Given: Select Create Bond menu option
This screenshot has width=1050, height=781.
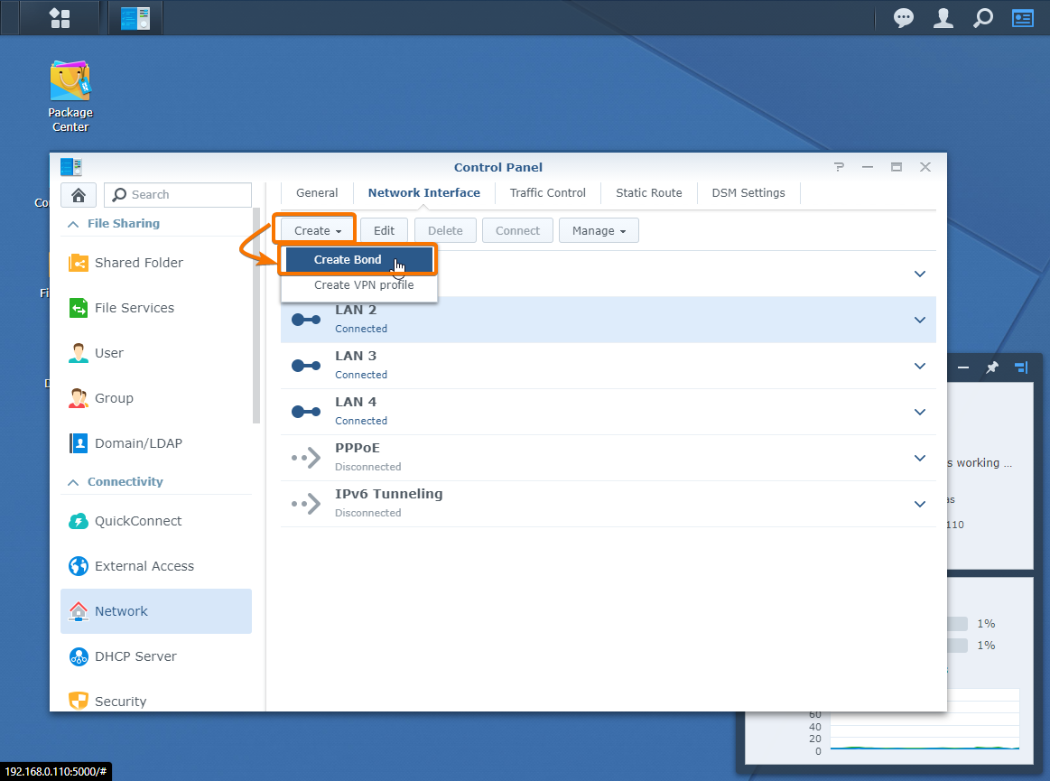Looking at the screenshot, I should coord(348,260).
